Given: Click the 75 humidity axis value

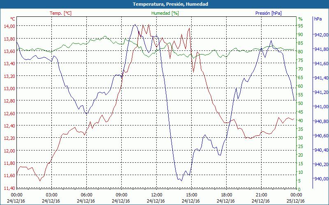Looking at the screenshot, I should [x=301, y=60].
